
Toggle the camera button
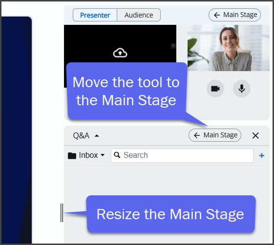215,89
